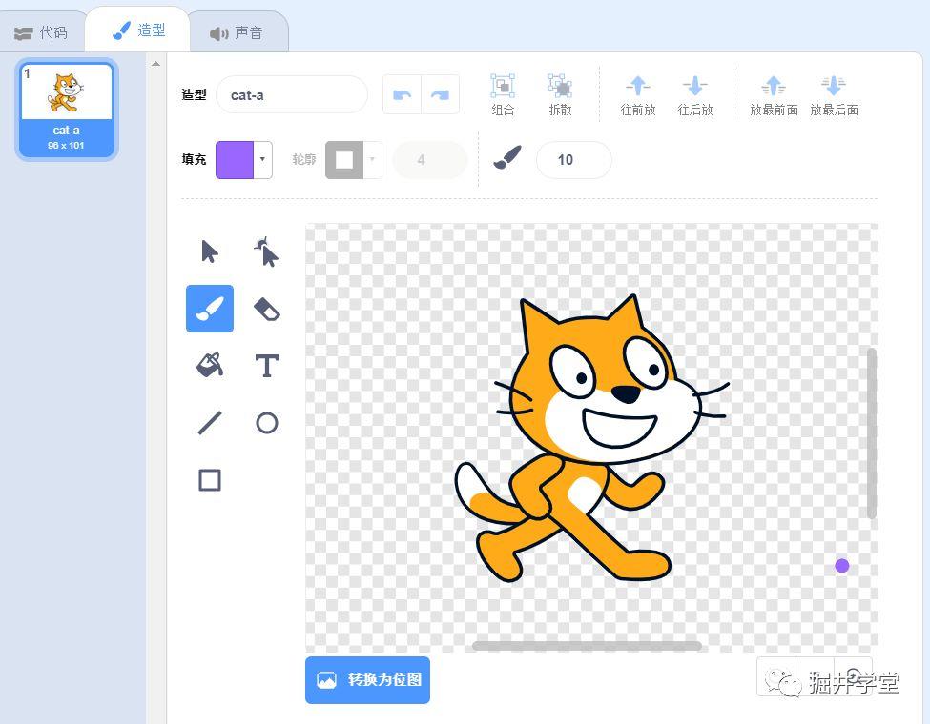Click the outline width field 4

click(x=430, y=159)
